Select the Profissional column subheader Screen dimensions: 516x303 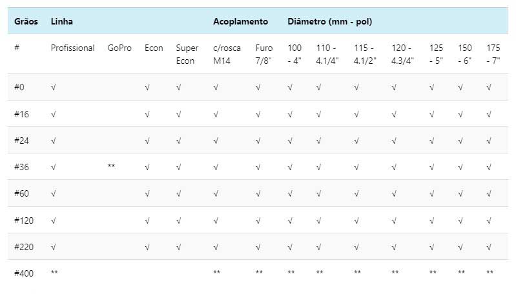72,48
